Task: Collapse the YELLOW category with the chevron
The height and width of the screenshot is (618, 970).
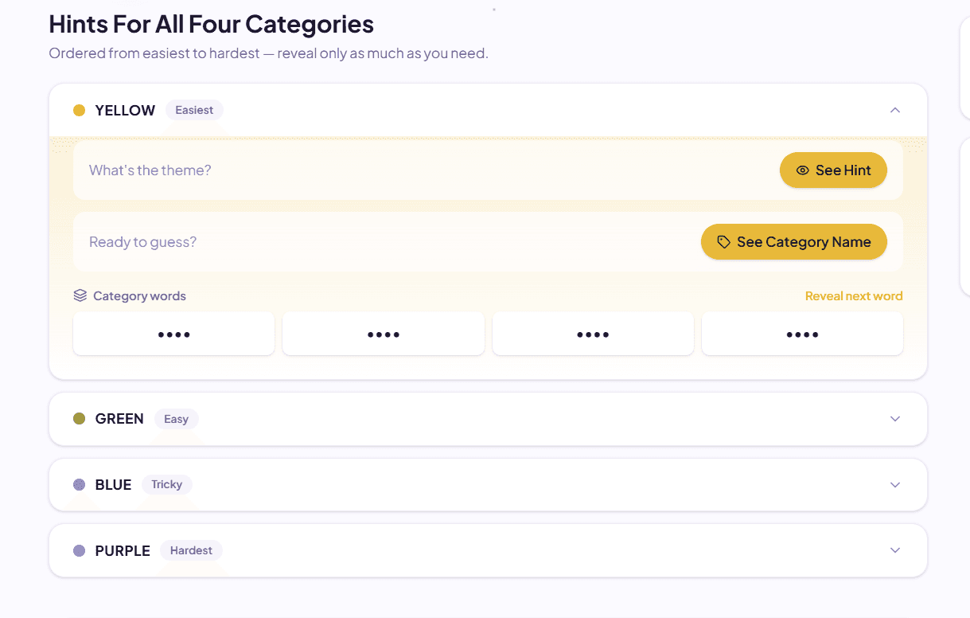Action: (x=895, y=110)
